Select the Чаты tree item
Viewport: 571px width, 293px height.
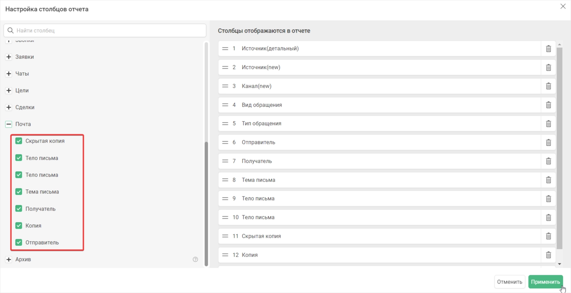[x=22, y=74]
